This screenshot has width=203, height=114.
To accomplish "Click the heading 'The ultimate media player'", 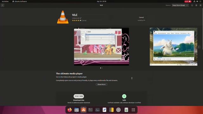I will [69, 73].
